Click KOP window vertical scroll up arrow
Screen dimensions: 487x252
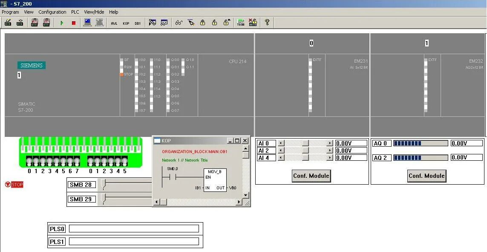click(246, 148)
